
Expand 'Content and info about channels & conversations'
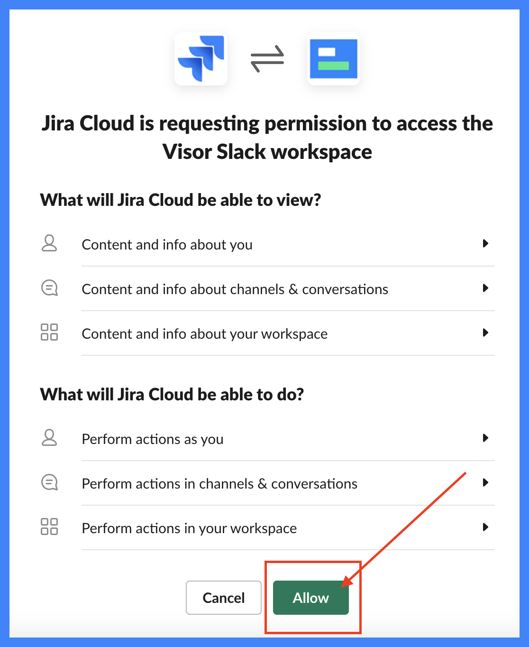[485, 288]
